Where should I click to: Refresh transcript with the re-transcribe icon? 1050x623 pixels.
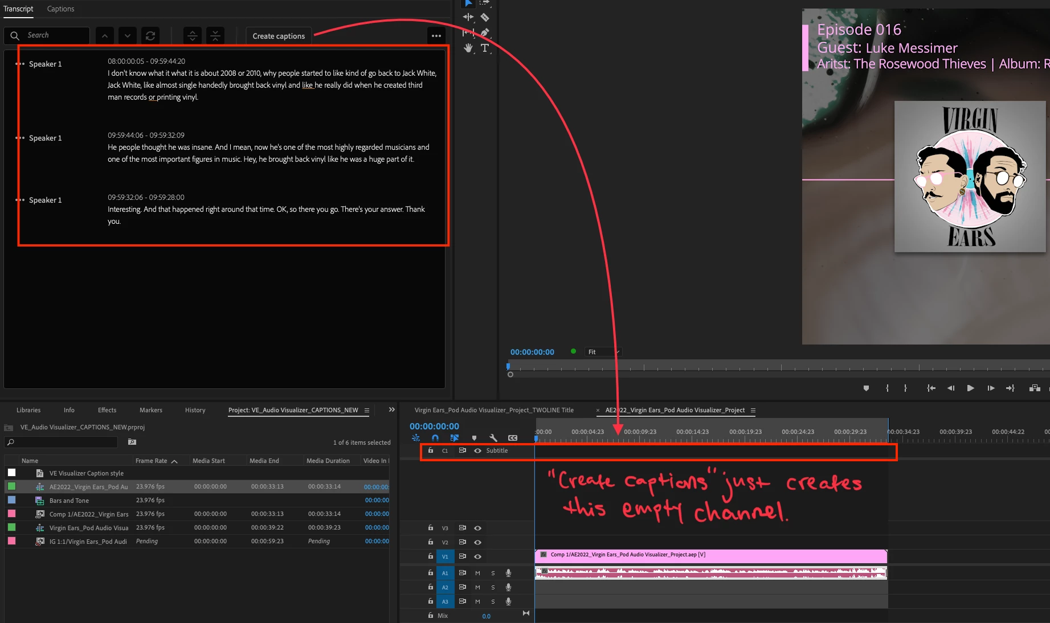150,36
